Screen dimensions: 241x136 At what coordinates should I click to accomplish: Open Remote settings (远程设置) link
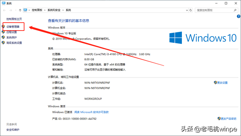[x=12, y=32]
